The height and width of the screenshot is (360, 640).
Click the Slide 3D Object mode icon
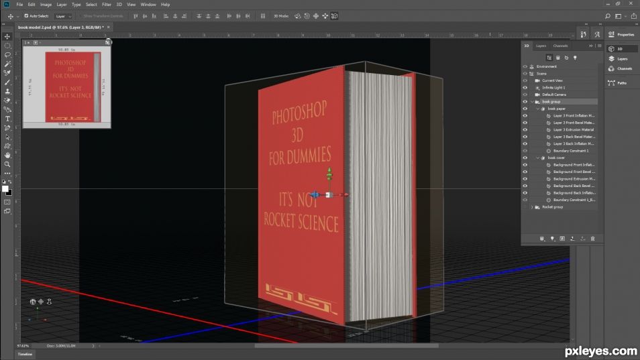[325, 16]
